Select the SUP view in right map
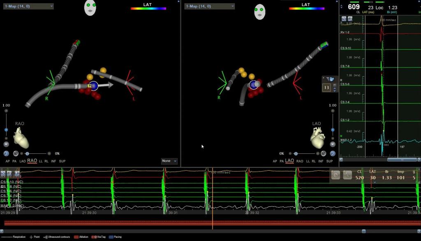 332,161
